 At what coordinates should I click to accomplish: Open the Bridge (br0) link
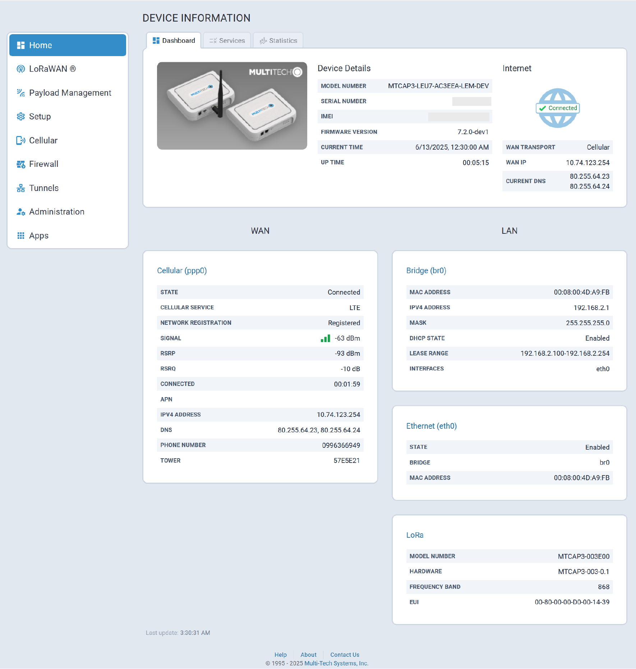pyautogui.click(x=426, y=270)
